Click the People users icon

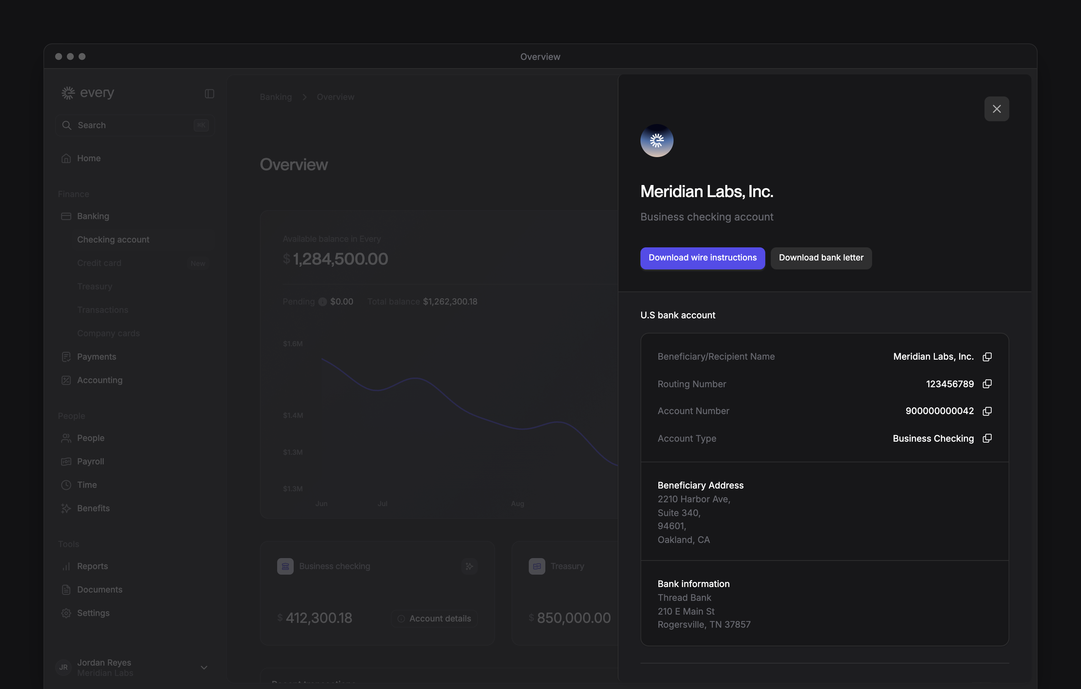[66, 438]
